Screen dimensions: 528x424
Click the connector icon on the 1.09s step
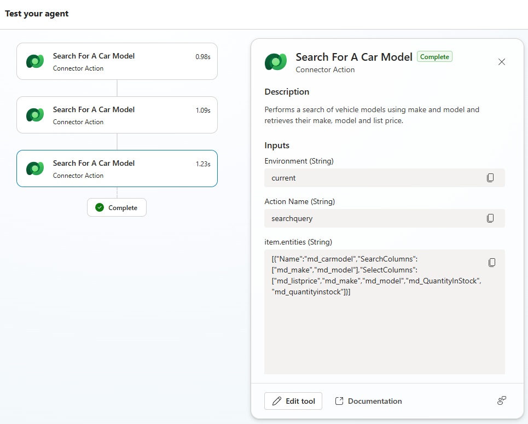(x=35, y=115)
